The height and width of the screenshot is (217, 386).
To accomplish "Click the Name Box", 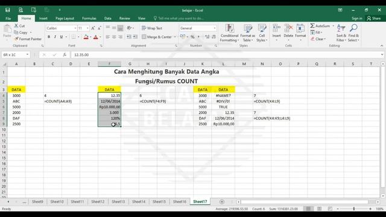I will [x=16, y=55].
